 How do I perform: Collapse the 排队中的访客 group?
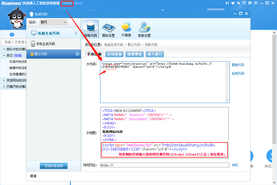click(4, 49)
